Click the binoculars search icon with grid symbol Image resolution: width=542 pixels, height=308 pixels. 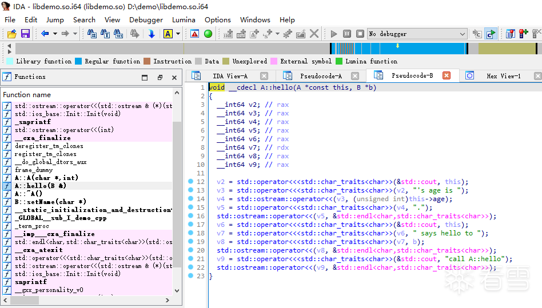click(x=92, y=34)
